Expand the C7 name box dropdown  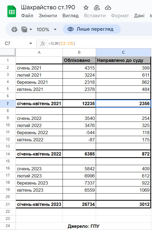(31, 44)
